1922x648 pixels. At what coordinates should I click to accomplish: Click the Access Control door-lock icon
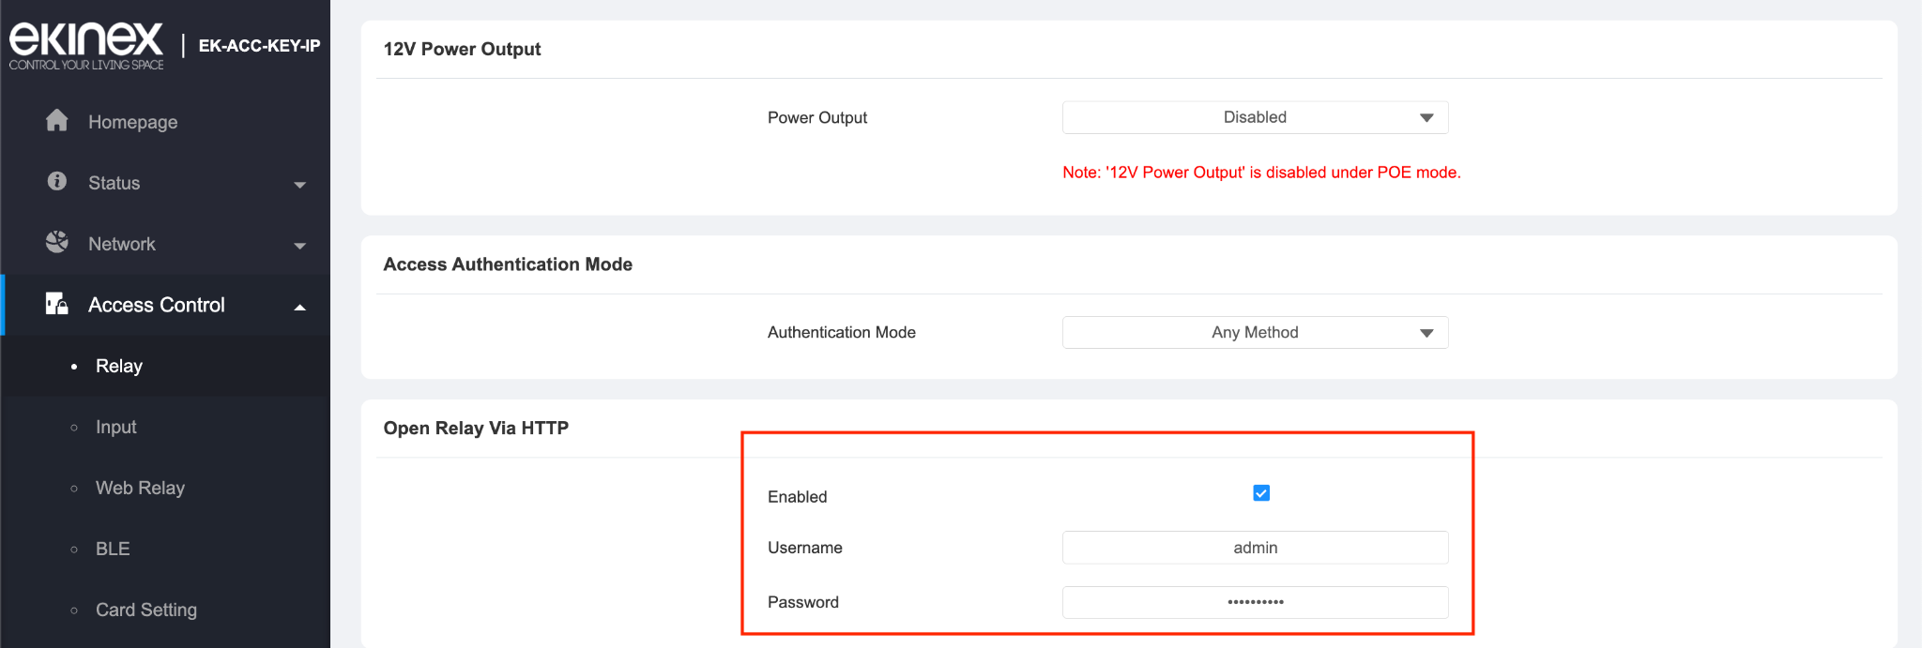click(57, 303)
